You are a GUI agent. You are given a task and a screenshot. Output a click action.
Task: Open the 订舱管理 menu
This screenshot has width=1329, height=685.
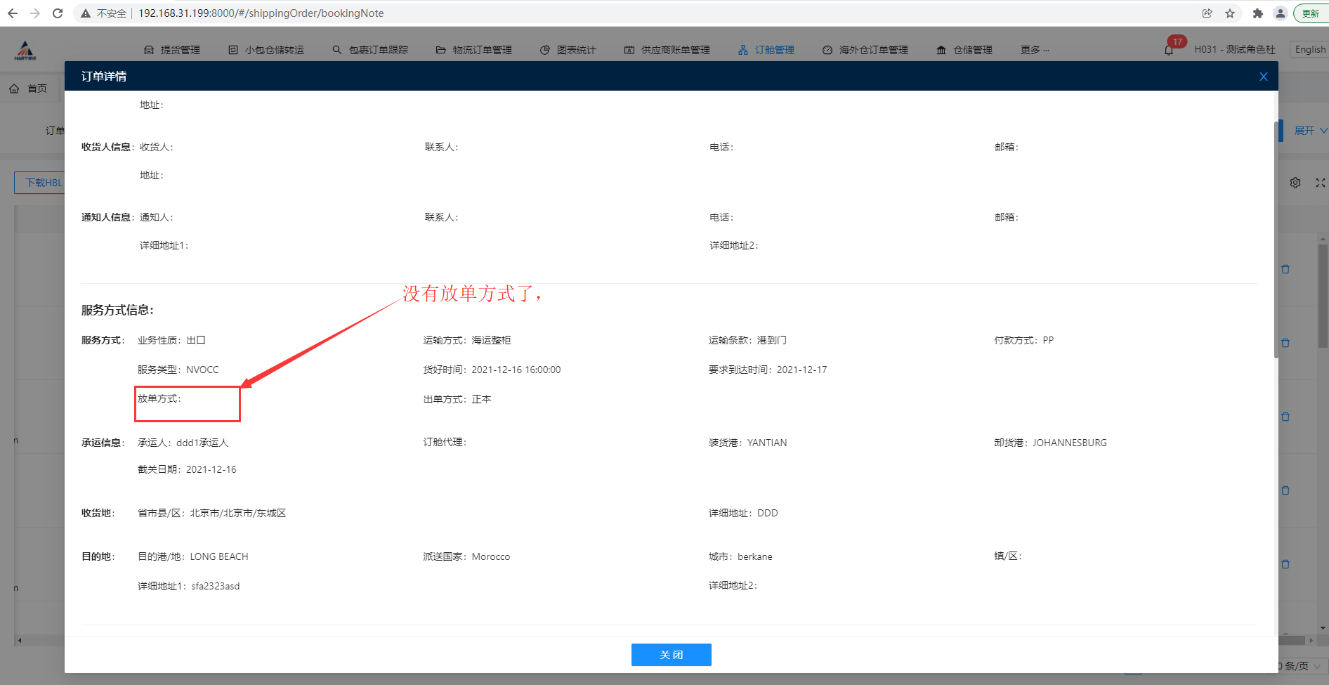coord(766,50)
